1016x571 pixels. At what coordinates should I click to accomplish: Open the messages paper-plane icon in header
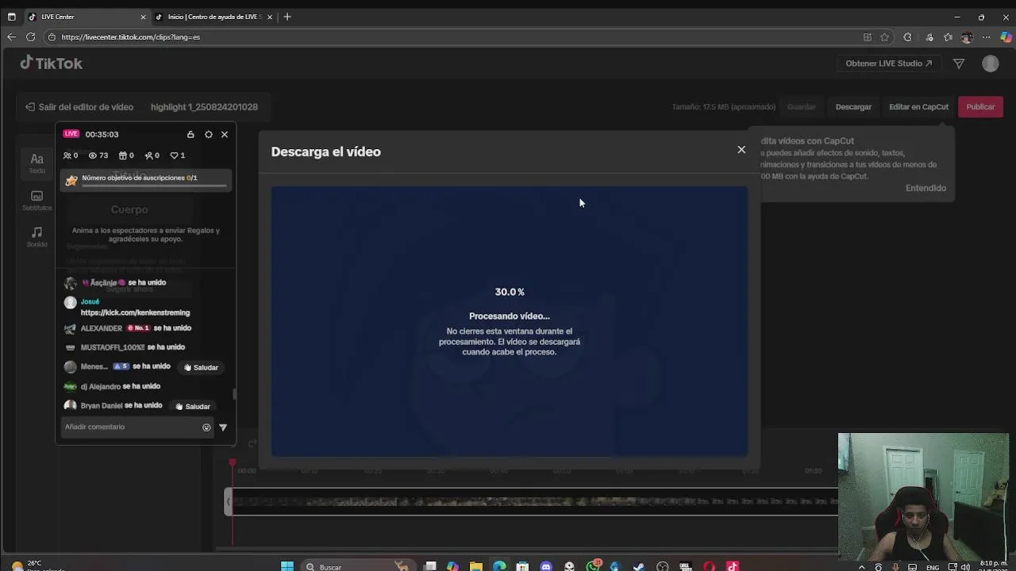pyautogui.click(x=959, y=63)
